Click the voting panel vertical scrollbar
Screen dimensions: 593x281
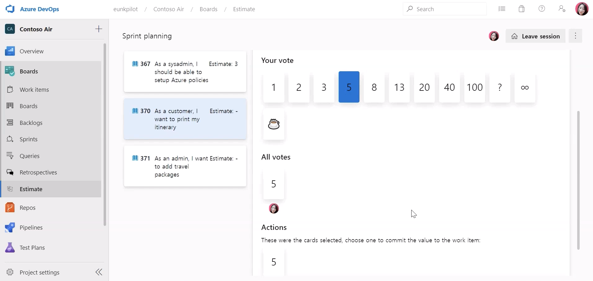click(x=578, y=180)
